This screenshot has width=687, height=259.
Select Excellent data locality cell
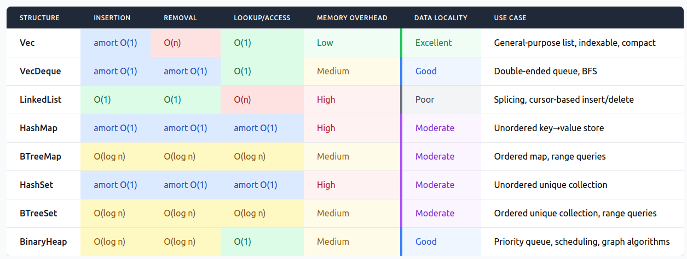[x=441, y=43]
